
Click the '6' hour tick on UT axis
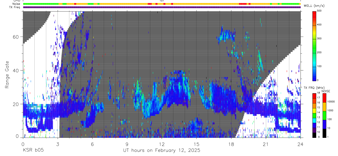click(x=92, y=144)
